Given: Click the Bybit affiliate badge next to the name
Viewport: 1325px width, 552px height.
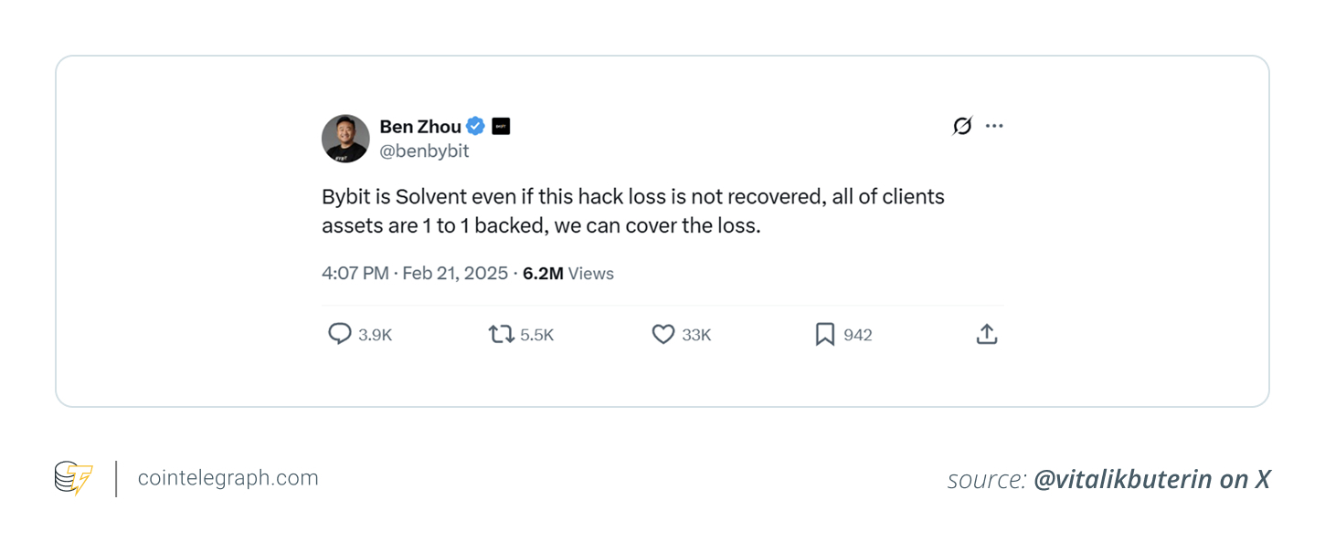Looking at the screenshot, I should [500, 126].
